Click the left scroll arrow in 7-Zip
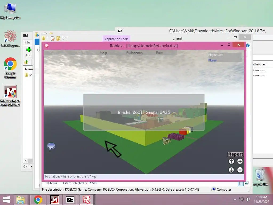Viewport: 273px width, 205px height. (x=26, y=160)
